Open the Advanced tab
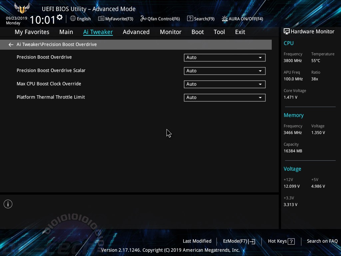This screenshot has width=341, height=256. pos(136,32)
